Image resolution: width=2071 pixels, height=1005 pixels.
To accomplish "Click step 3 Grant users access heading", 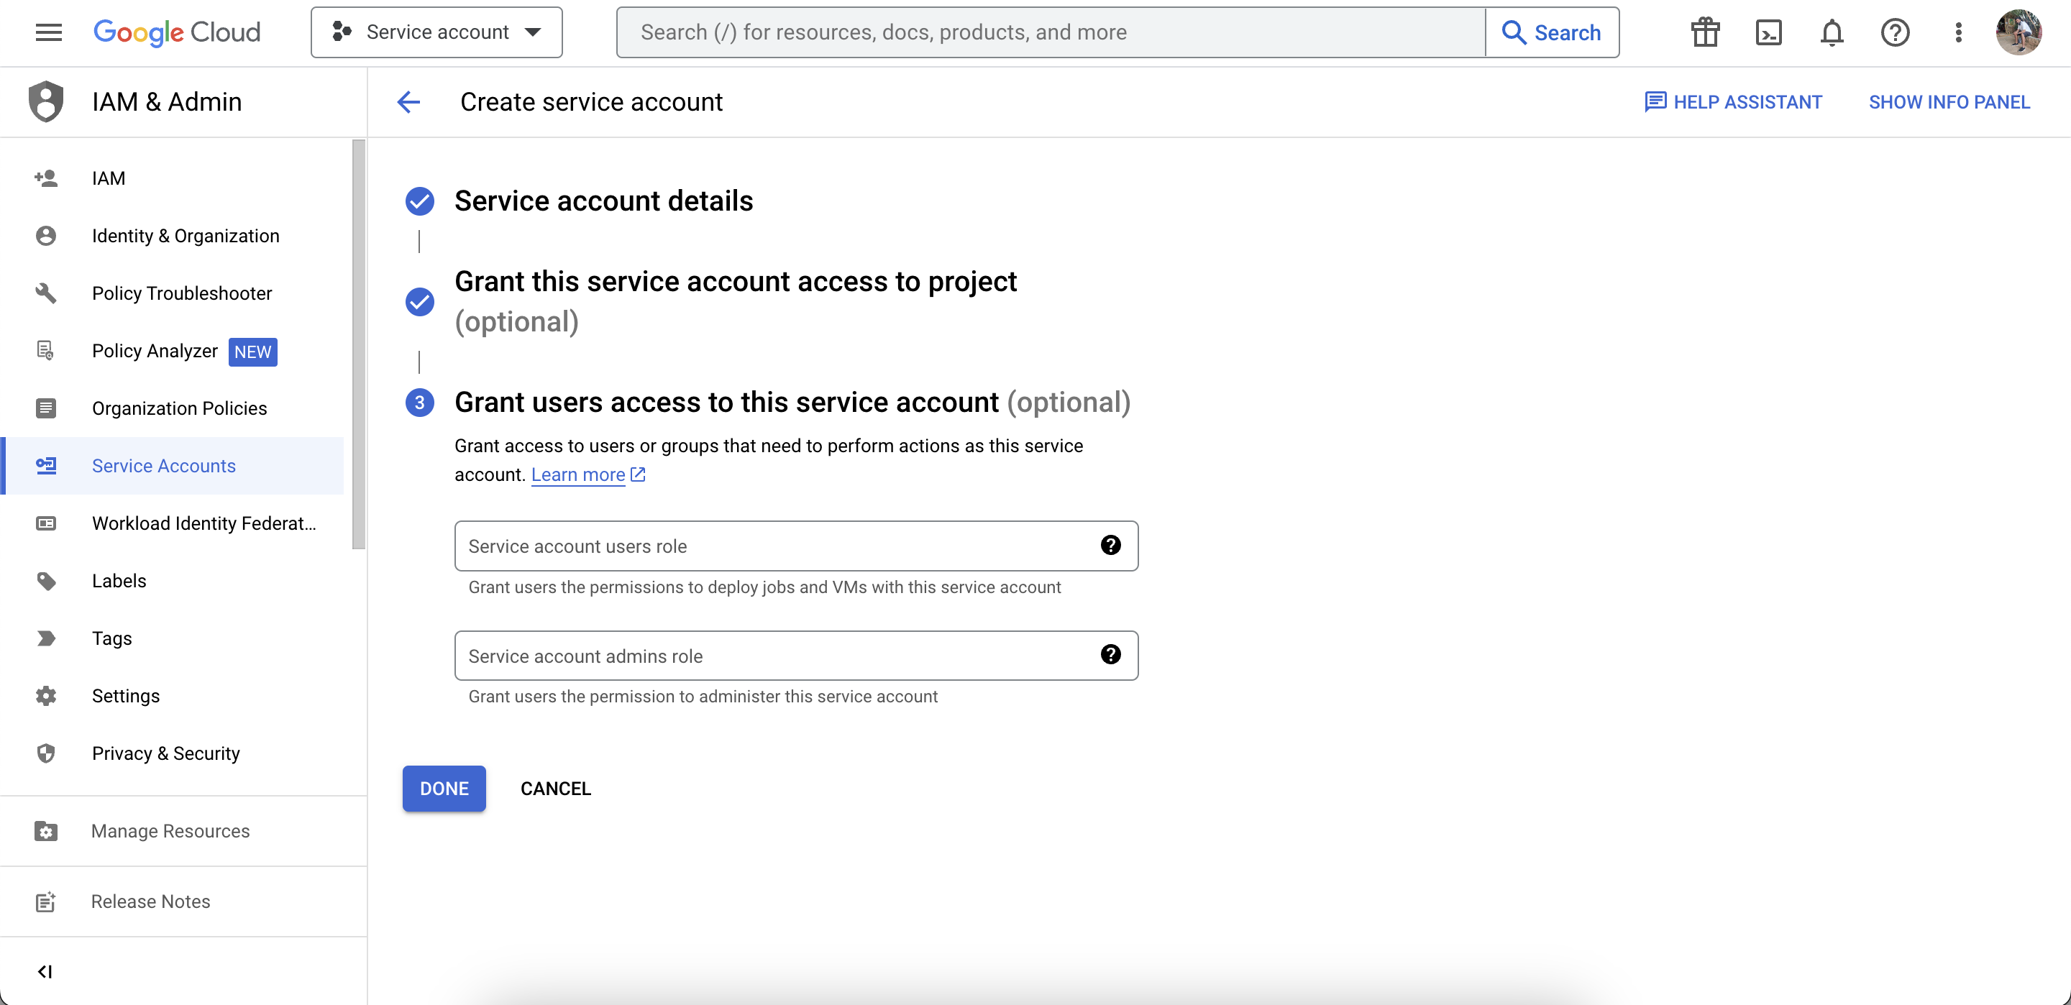I will 792,401.
